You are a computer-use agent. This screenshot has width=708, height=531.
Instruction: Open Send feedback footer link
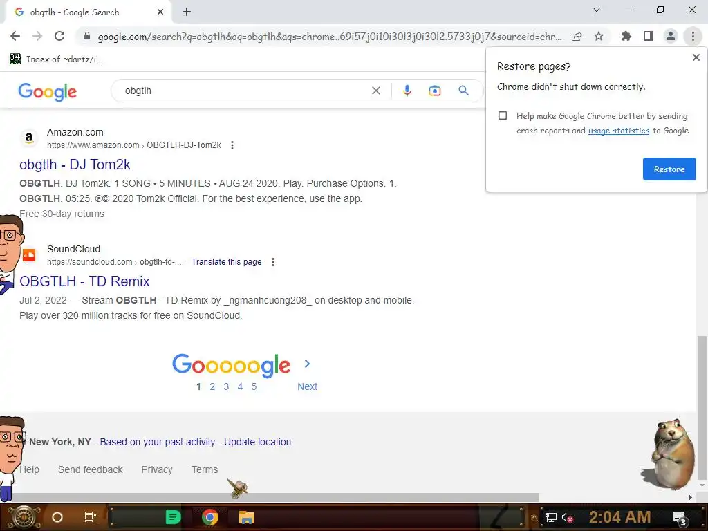click(x=91, y=469)
